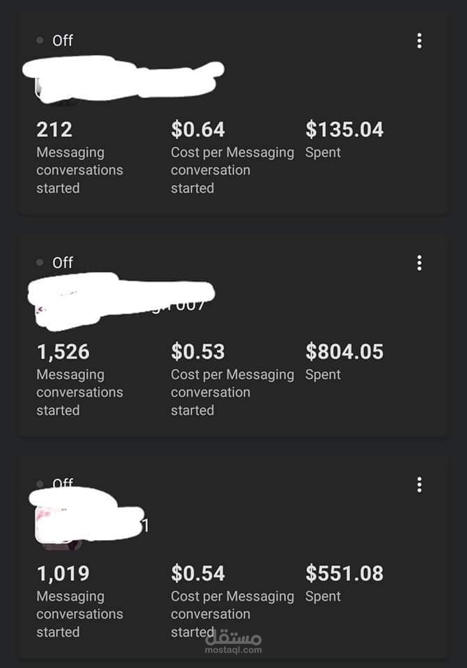
Task: Select the $0.64 cost per conversation value
Action: point(198,129)
